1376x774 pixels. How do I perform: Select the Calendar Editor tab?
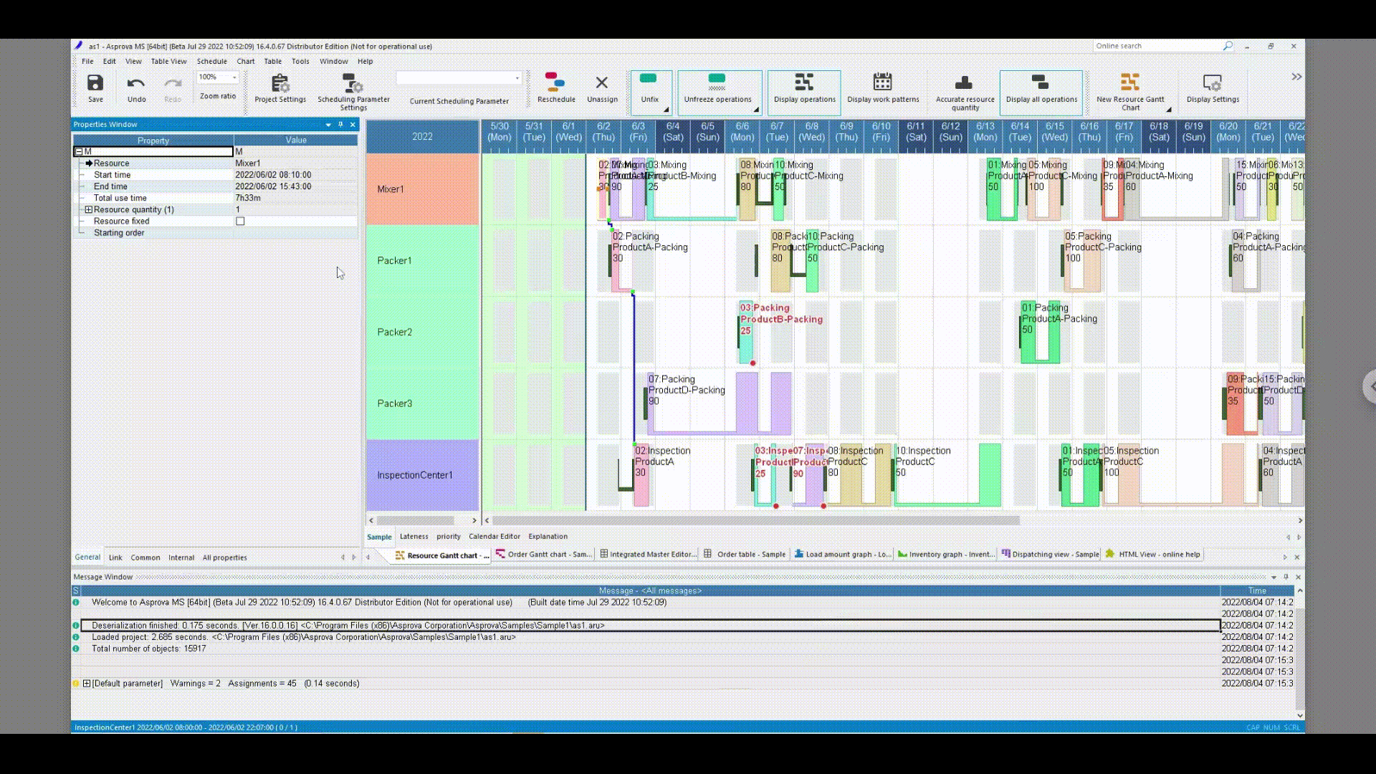[x=494, y=537]
